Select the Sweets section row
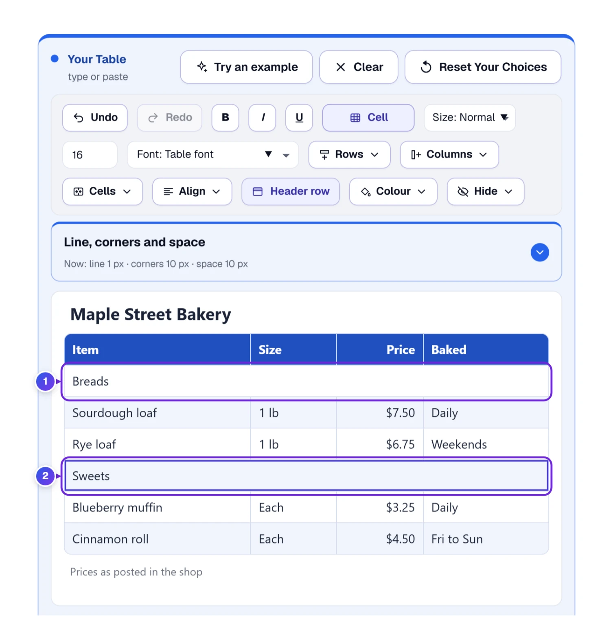 [x=306, y=476]
